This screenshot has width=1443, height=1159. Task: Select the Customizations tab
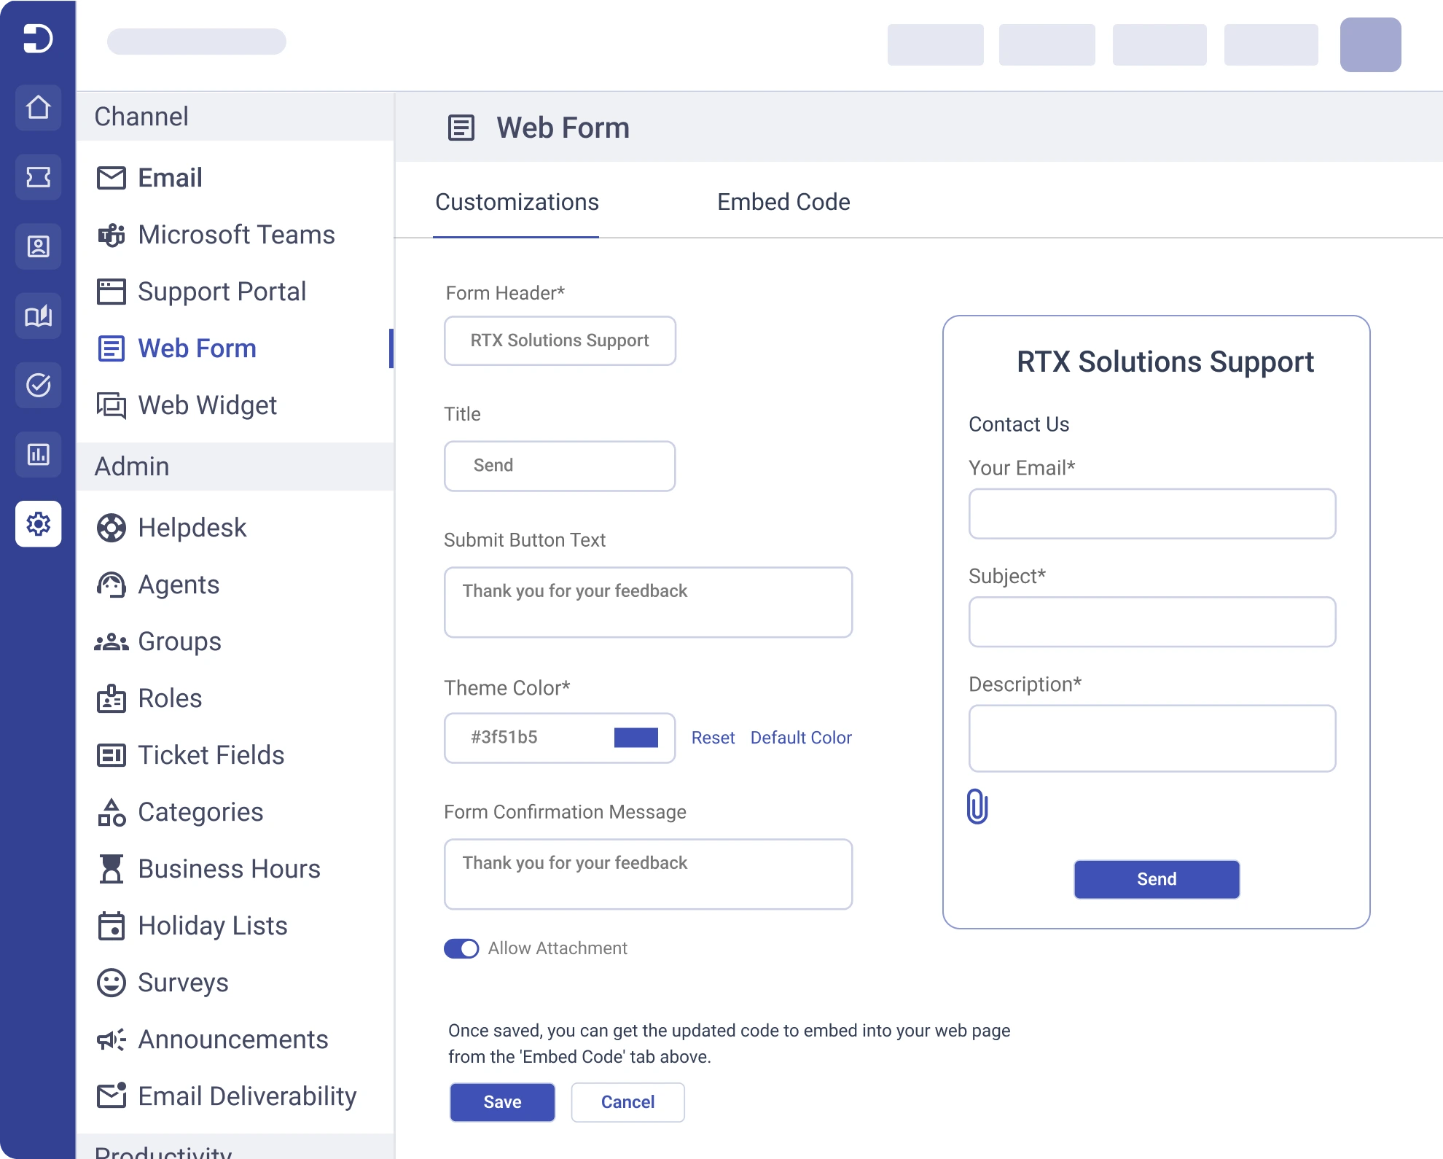tap(517, 202)
